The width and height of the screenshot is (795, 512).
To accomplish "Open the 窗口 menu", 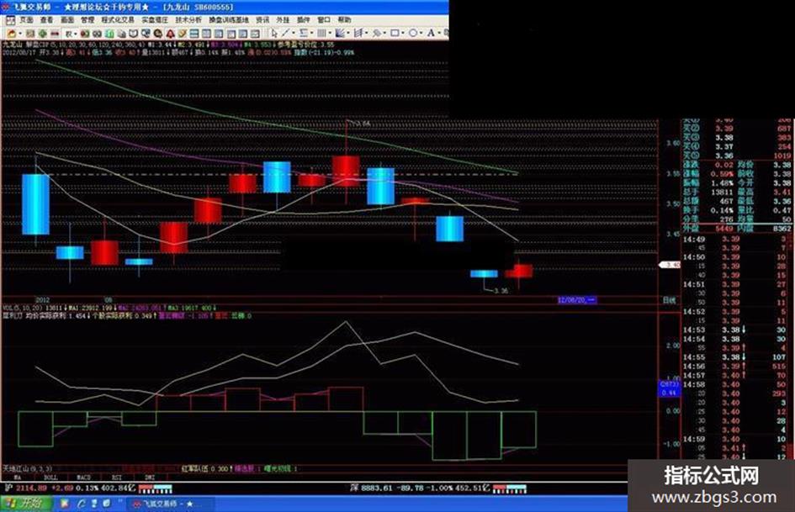I will pos(324,20).
